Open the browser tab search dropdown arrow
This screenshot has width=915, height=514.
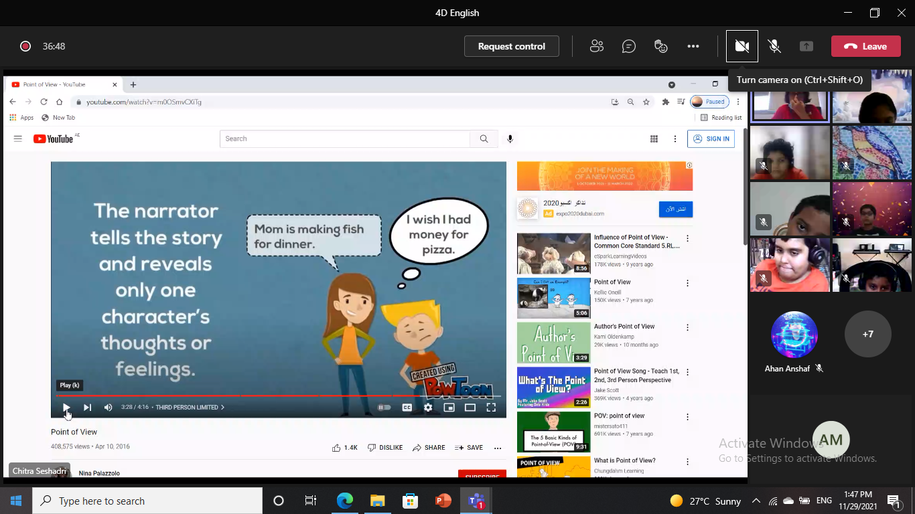[x=671, y=84]
